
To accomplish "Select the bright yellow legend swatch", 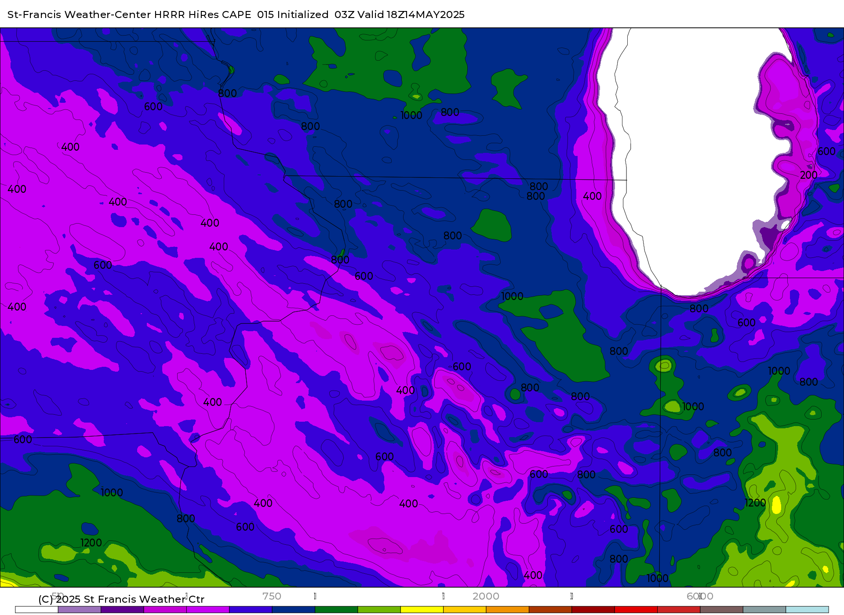I will (422, 610).
